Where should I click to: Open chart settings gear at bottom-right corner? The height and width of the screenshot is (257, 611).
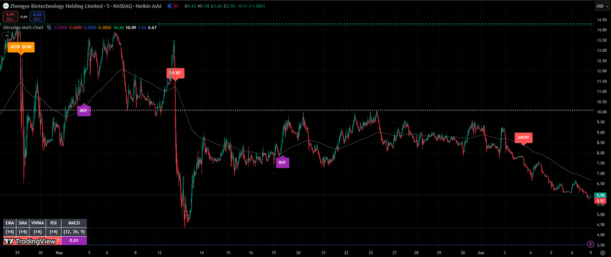pyautogui.click(x=602, y=252)
